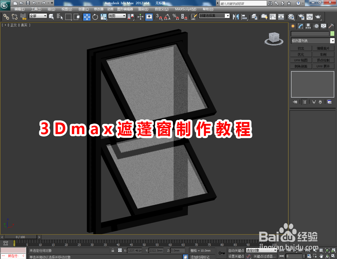Click the object color swatch
The height and width of the screenshot is (259, 337).
332,34
